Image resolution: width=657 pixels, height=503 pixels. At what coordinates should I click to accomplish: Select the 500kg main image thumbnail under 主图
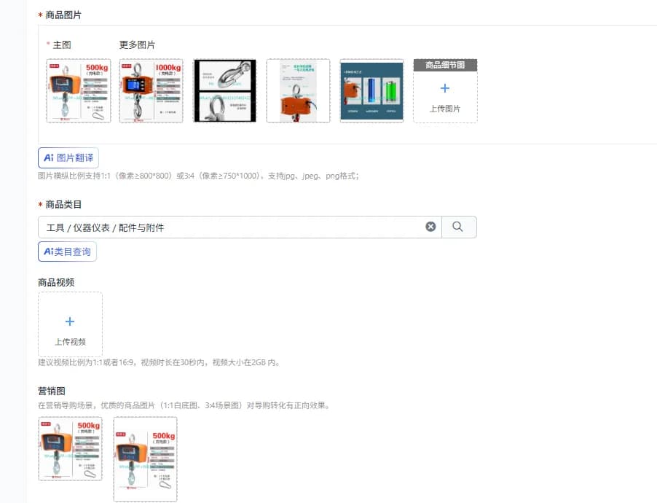point(79,90)
